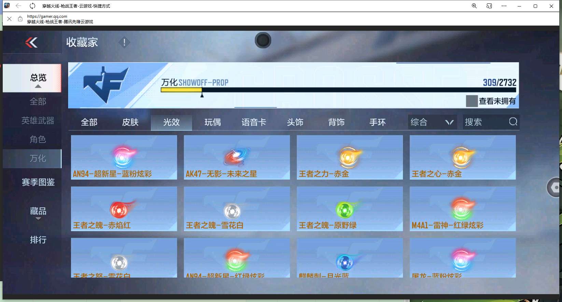Open the 王者之魄-雪花白 card
This screenshot has width=562, height=302.
[237, 209]
